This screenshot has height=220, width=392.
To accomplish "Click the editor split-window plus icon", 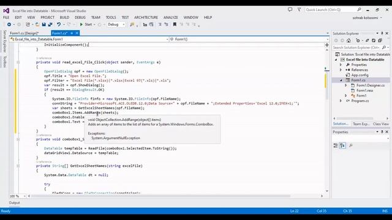I will [x=326, y=45].
